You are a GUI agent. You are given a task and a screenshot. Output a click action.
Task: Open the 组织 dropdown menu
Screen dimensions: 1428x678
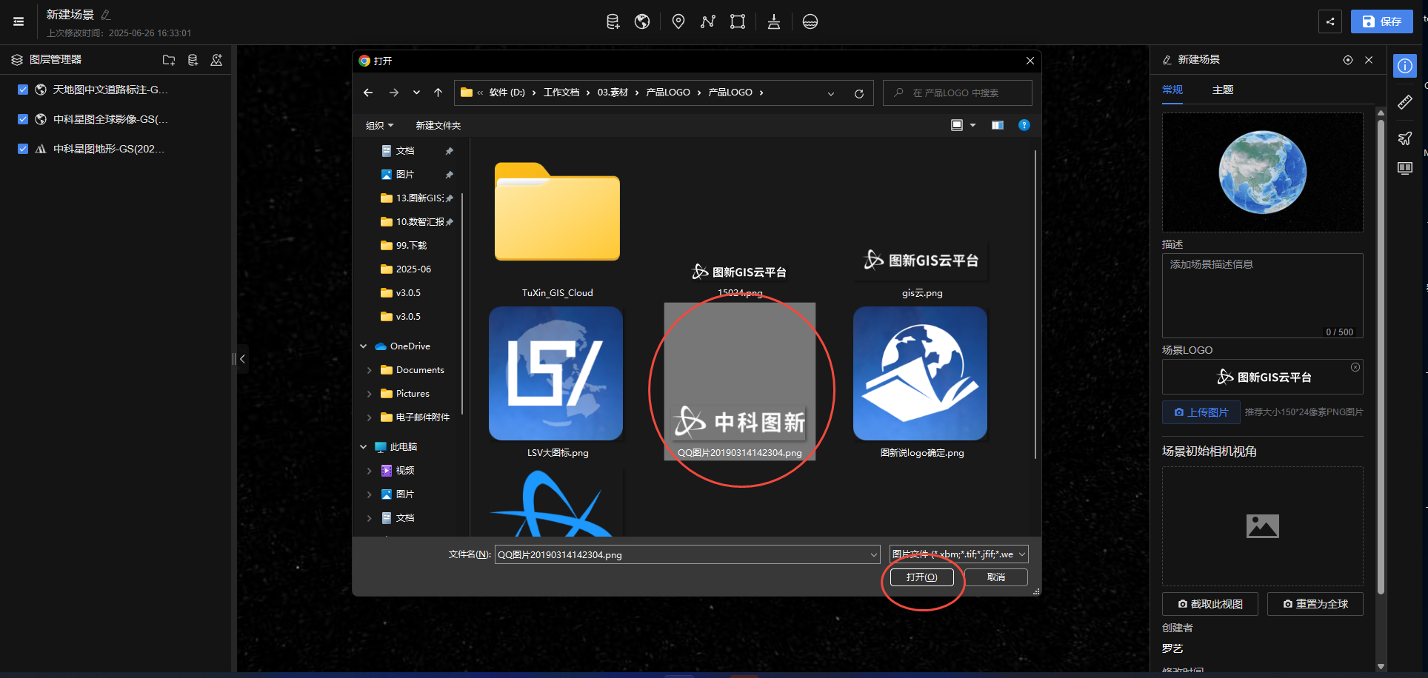(379, 126)
